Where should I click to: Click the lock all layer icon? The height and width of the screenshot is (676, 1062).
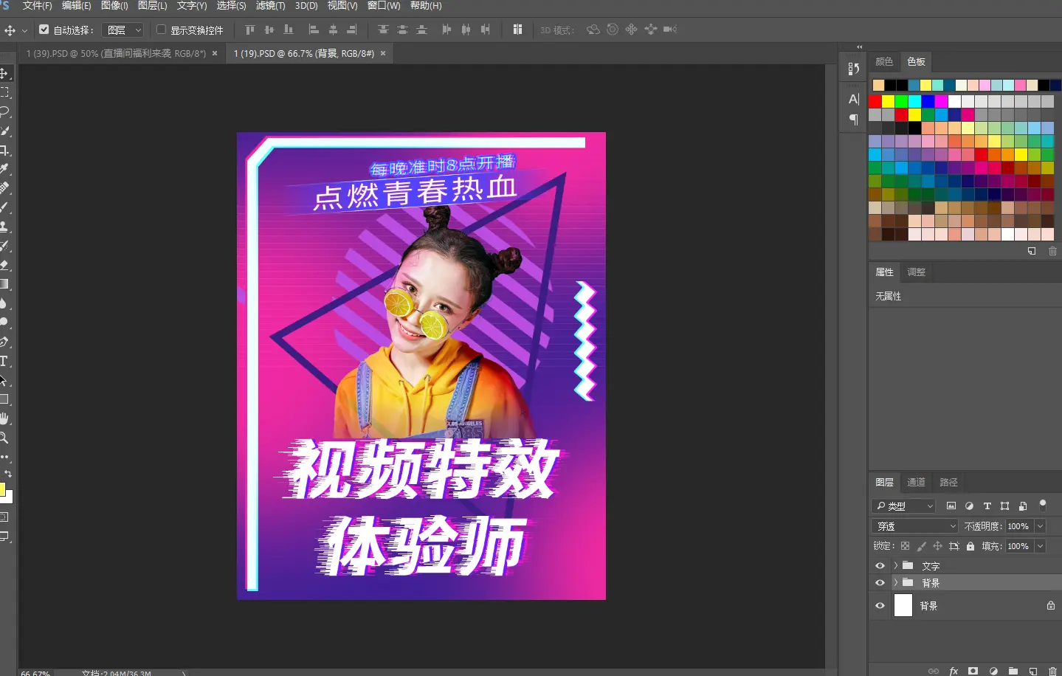pyautogui.click(x=970, y=546)
